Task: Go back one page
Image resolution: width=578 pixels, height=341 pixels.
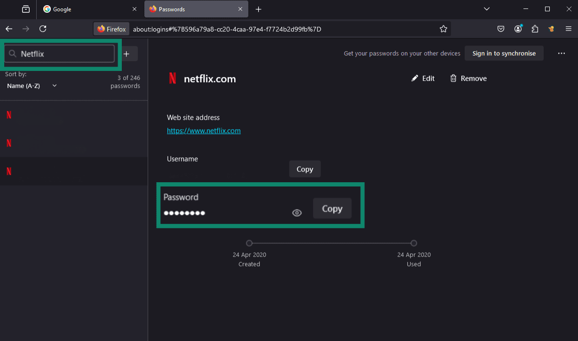Action: pos(9,29)
